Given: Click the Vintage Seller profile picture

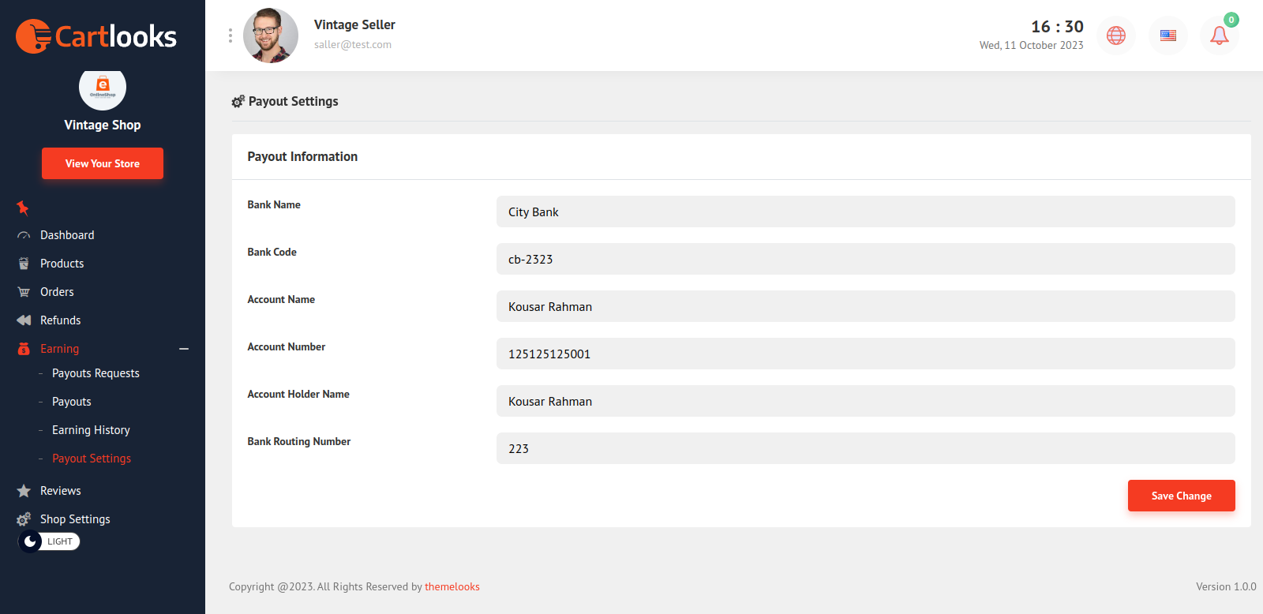Looking at the screenshot, I should point(271,36).
